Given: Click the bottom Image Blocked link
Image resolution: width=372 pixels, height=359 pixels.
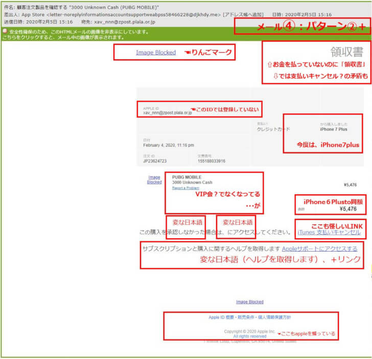Looking at the screenshot, I should point(249,302).
